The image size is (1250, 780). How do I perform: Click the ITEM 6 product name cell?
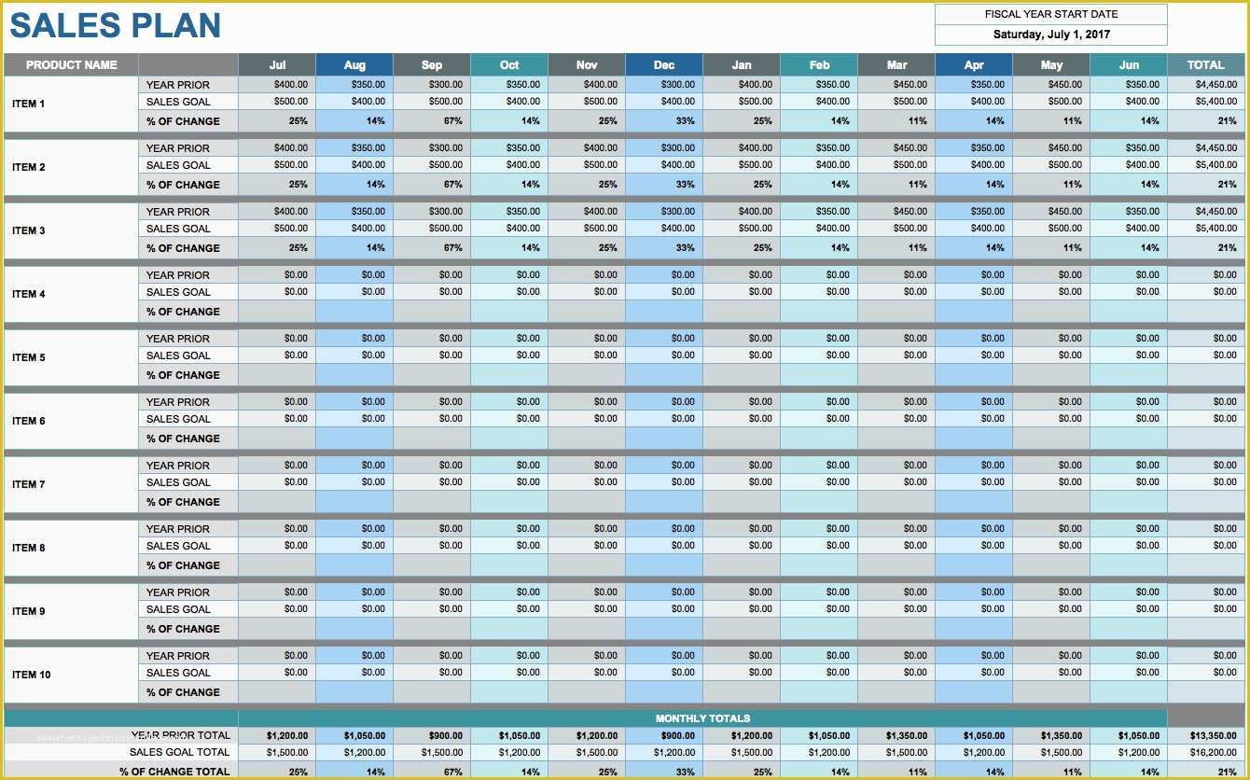pos(72,421)
